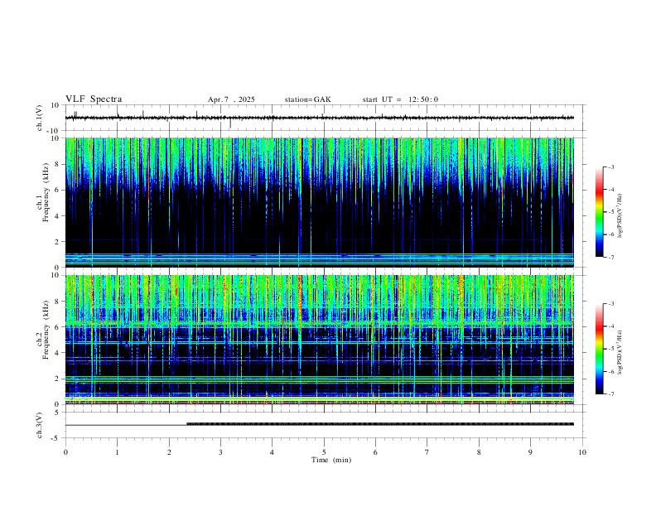Click the "10" tick on the time axis

click(582, 452)
